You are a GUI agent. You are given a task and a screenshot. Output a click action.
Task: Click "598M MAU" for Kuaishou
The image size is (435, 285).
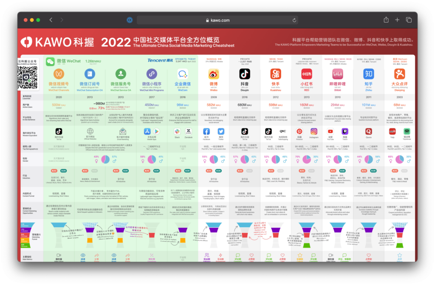(275, 105)
